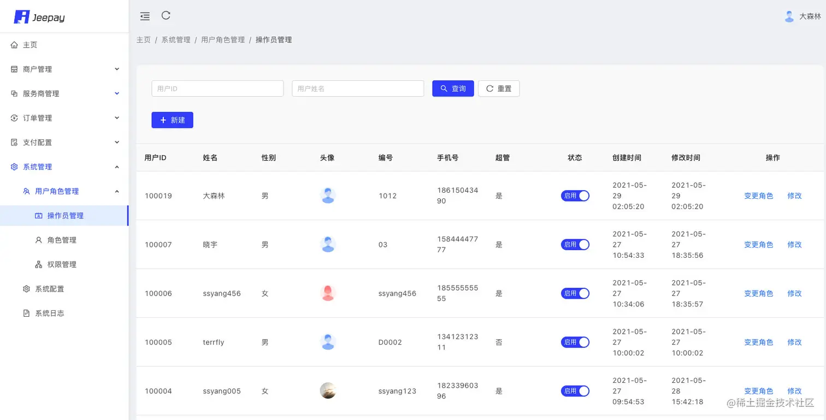Click user ID cell 100006
The image size is (826, 420).
(158, 293)
